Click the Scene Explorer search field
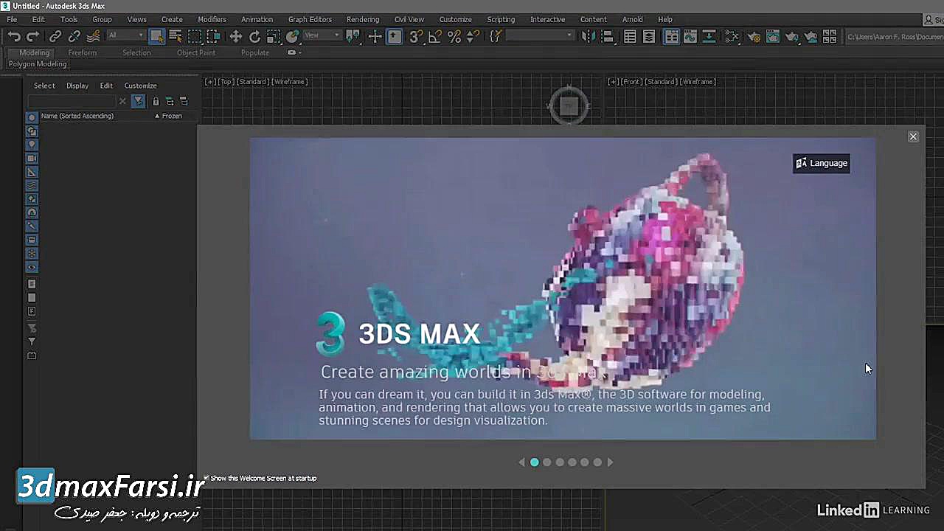Screen dimensions: 944x531 coord(72,101)
